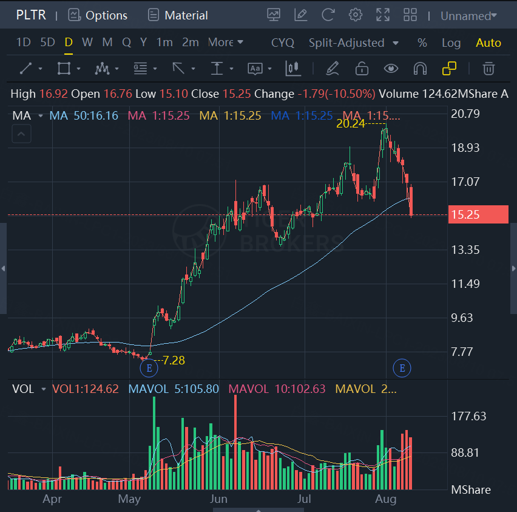The image size is (517, 512).
Task: Open the Options chain
Action: [98, 15]
